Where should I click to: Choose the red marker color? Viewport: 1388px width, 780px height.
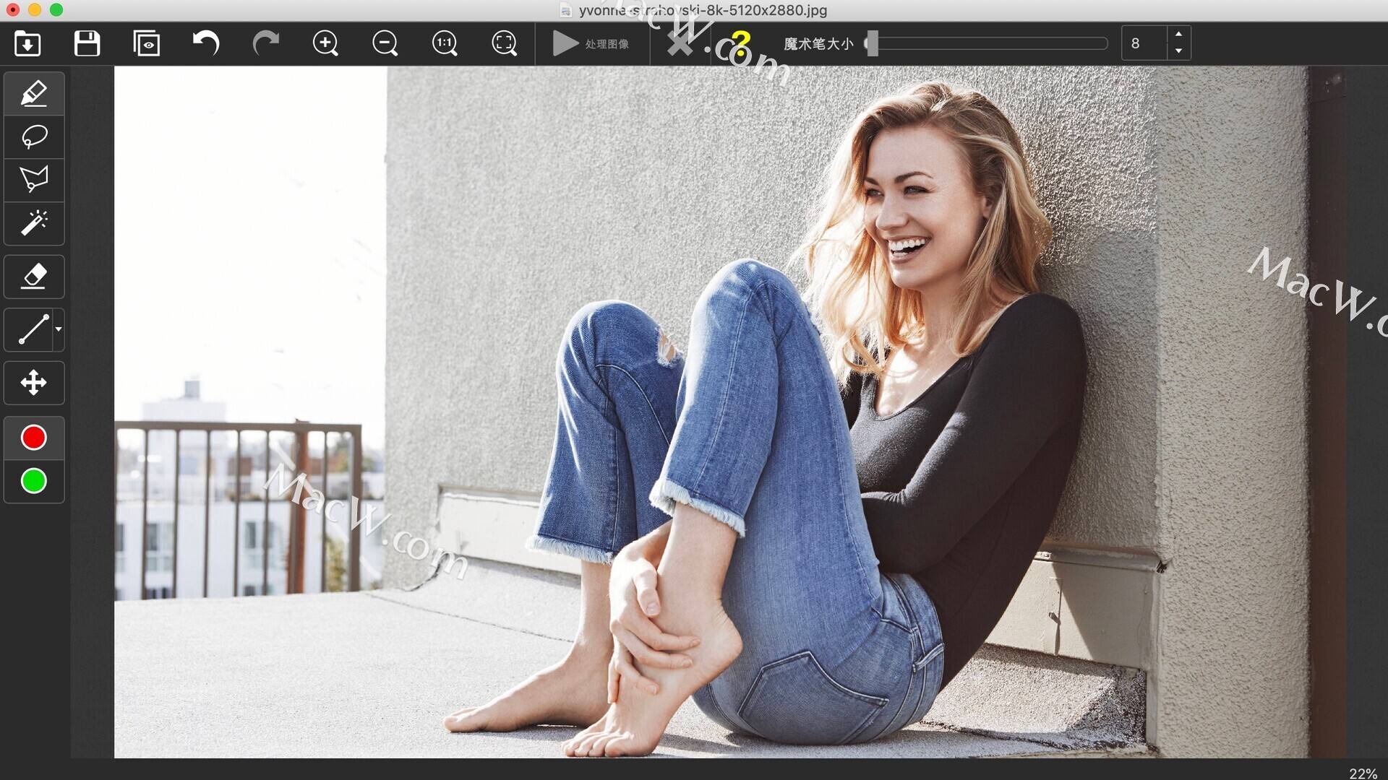pos(34,438)
